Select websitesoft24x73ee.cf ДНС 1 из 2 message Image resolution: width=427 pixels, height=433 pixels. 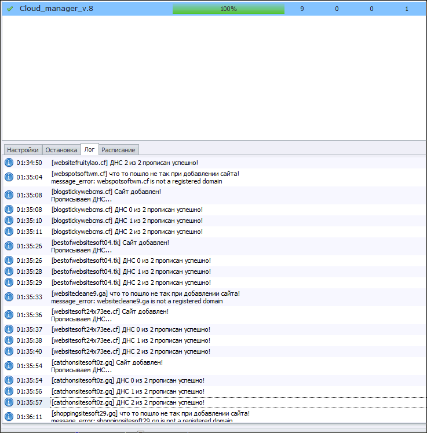click(x=131, y=340)
